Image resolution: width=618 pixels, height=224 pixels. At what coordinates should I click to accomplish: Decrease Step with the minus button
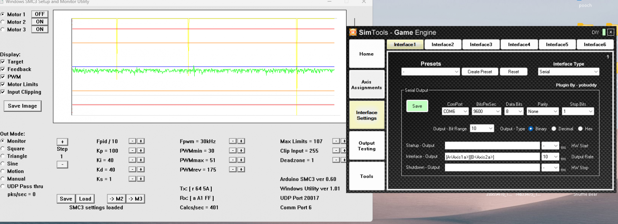pos(62,165)
